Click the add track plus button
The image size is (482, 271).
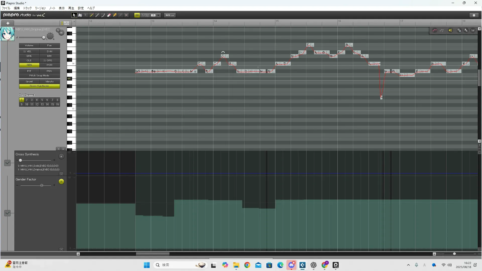click(8, 23)
